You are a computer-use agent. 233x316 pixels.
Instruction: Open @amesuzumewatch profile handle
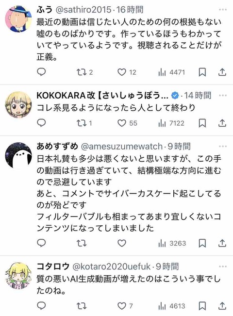click(121, 147)
